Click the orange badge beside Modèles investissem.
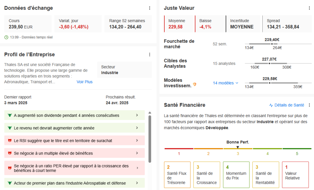Viewport: 314px width, 190px height. point(194,84)
